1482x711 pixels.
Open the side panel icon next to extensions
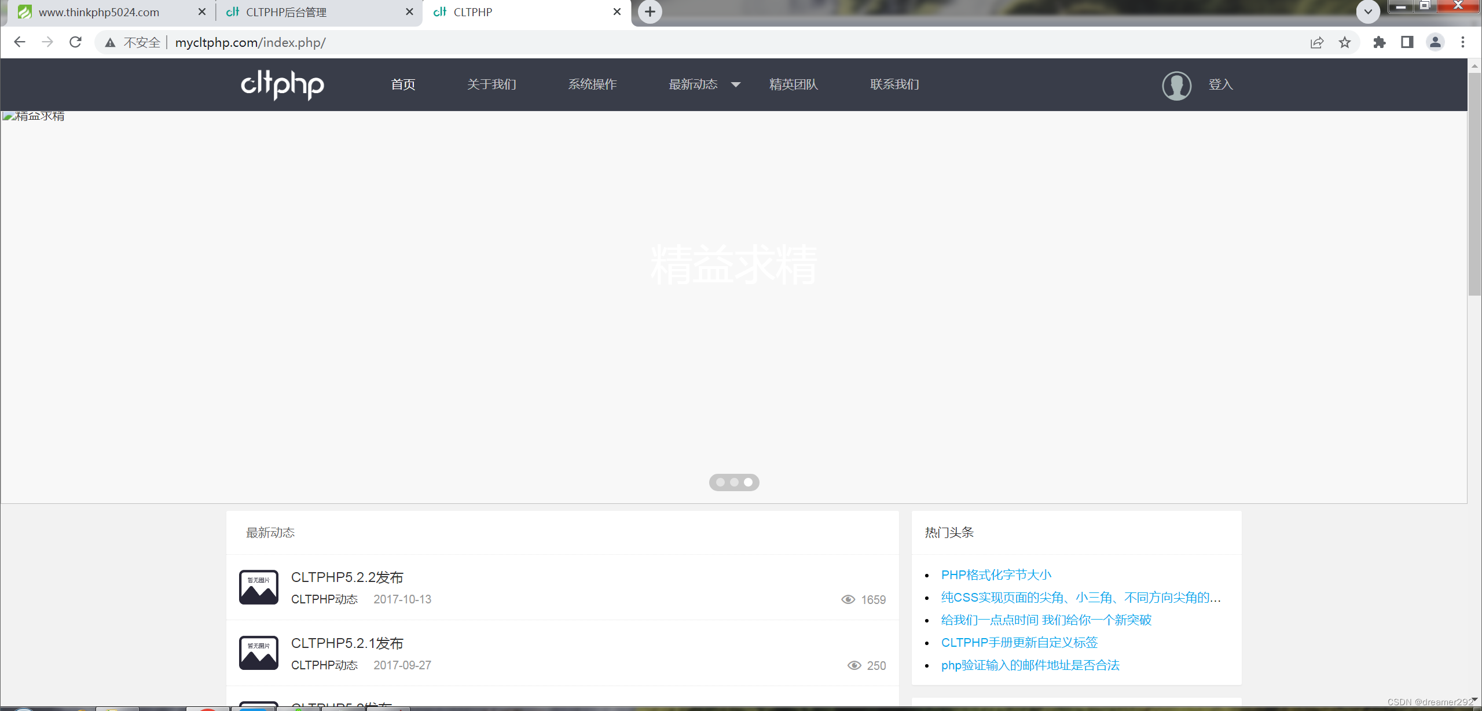(x=1407, y=42)
